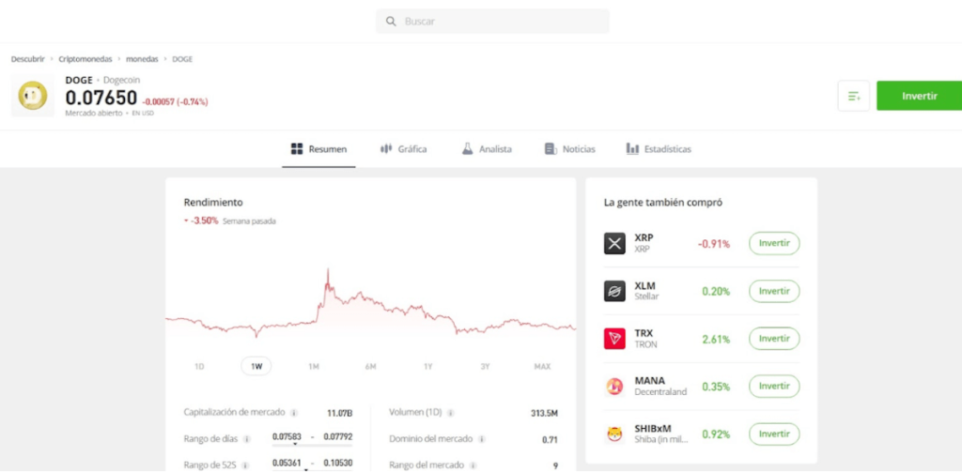Click the Rendimiento heading
962x472 pixels.
(213, 202)
